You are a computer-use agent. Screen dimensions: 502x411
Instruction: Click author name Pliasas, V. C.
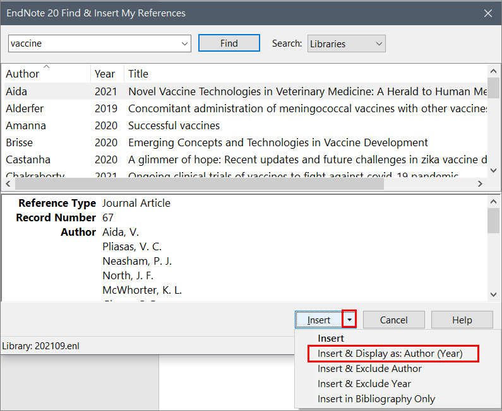pyautogui.click(x=132, y=246)
